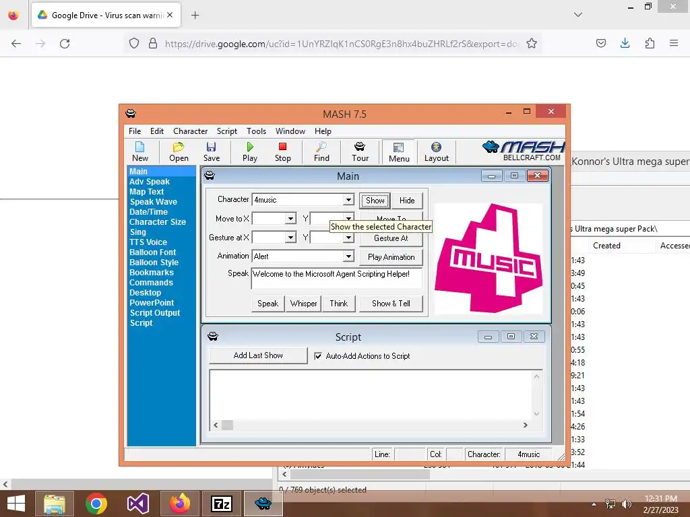Viewport: 690px width, 517px height.
Task: Click the Show character button
Action: [375, 201]
